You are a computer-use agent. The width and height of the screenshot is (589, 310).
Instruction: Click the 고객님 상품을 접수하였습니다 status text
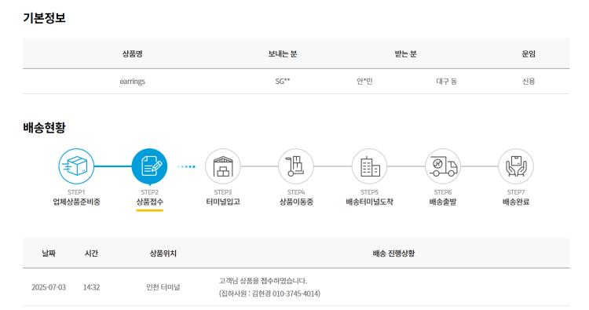[x=263, y=281]
